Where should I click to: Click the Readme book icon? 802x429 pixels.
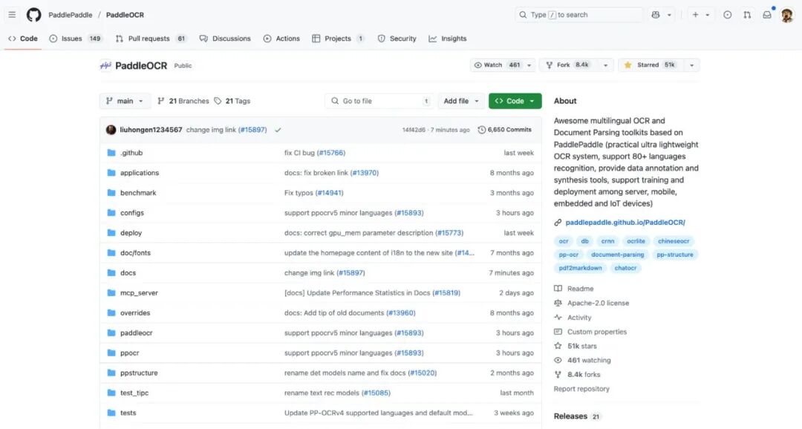558,289
